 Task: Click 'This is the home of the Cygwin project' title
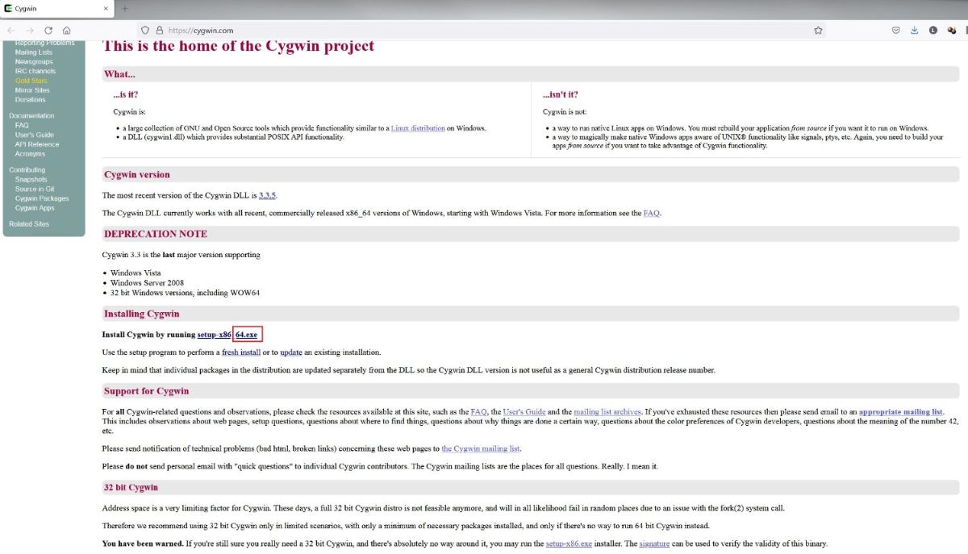[238, 46]
